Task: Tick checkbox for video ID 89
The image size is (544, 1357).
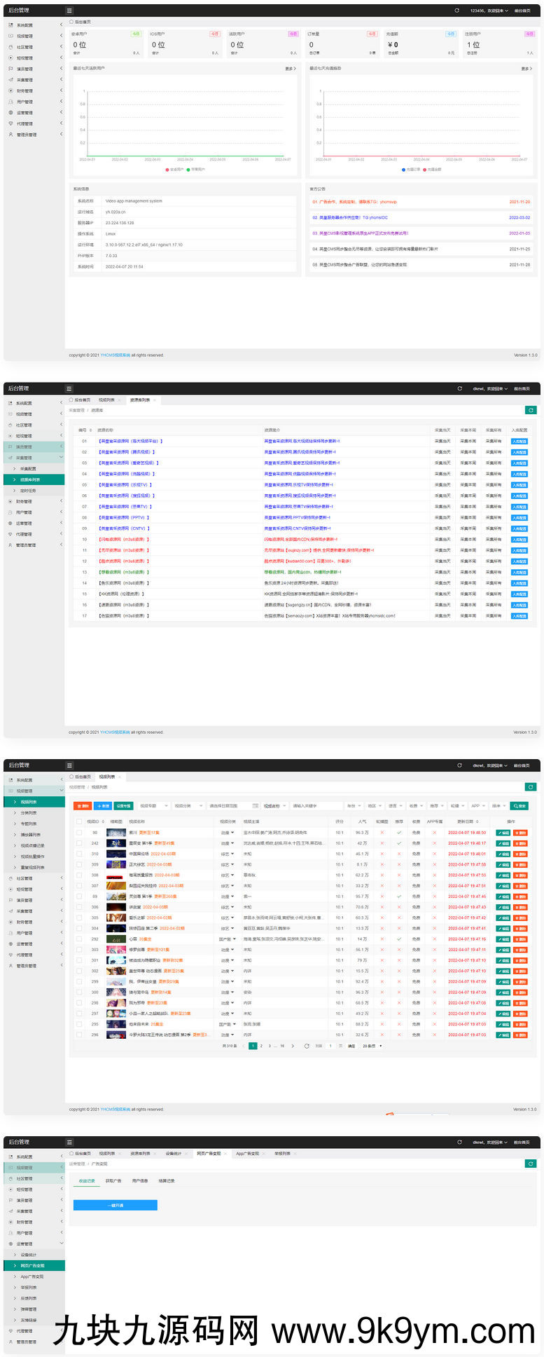Action: coord(79,896)
